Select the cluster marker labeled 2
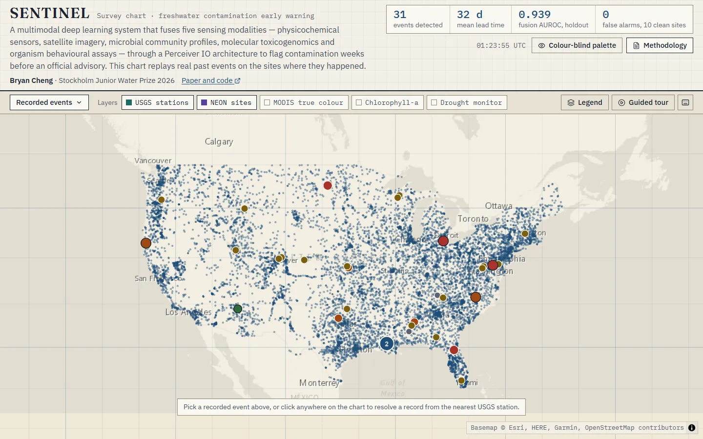The image size is (703, 439). [387, 344]
